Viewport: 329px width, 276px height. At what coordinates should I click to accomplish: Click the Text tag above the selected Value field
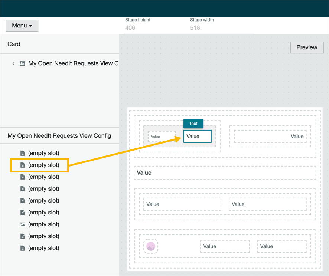tap(193, 124)
